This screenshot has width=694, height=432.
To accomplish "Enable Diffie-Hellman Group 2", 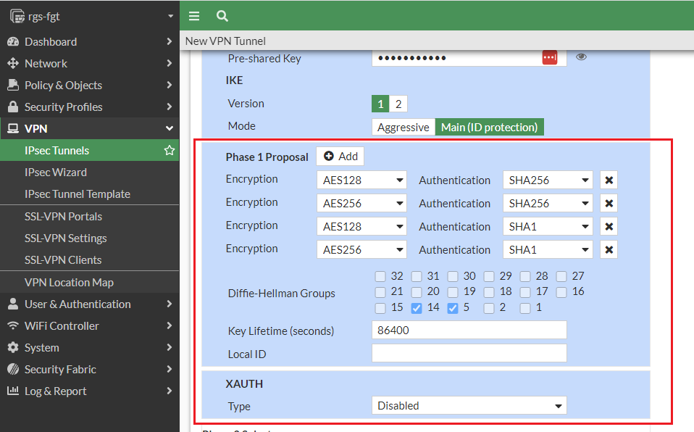I will [489, 307].
